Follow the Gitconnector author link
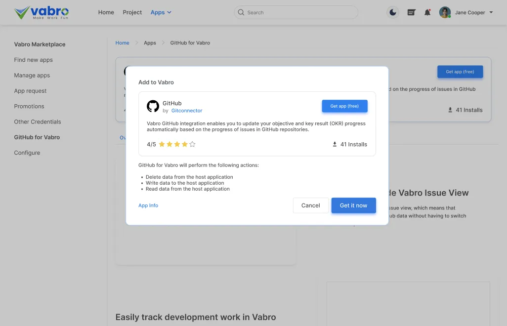This screenshot has width=507, height=326. (x=187, y=111)
